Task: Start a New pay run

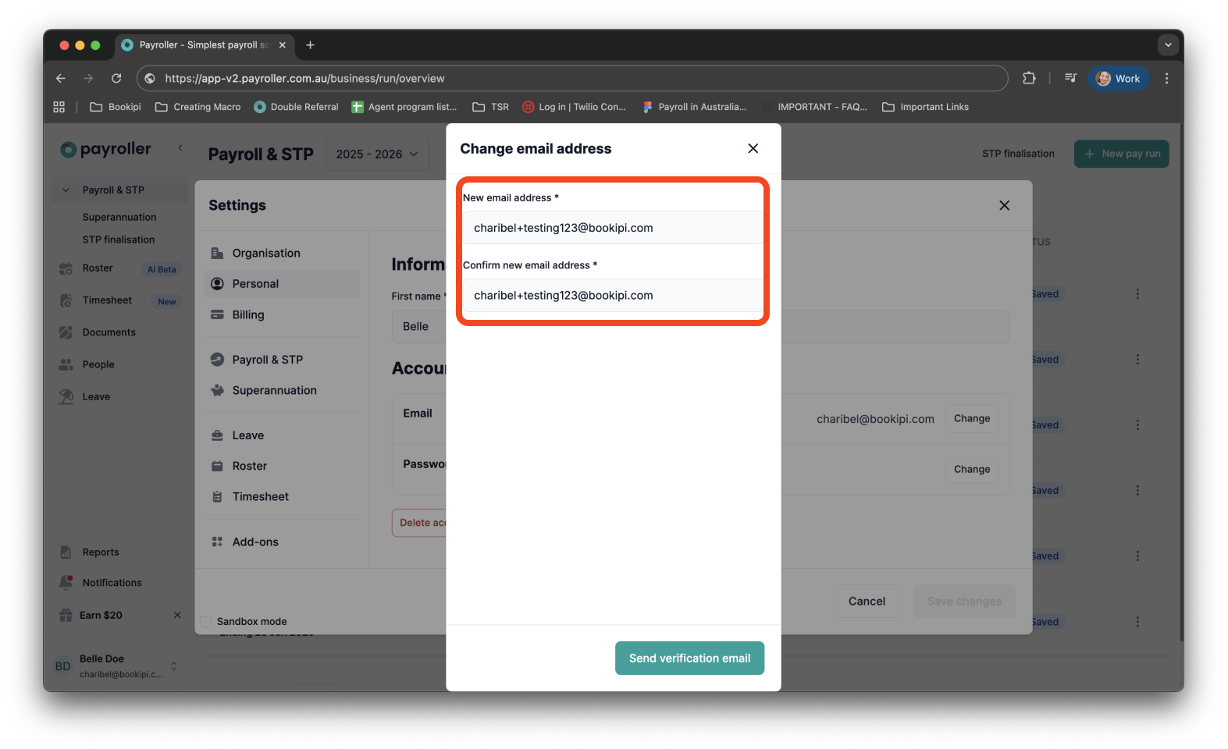Action: (x=1121, y=154)
